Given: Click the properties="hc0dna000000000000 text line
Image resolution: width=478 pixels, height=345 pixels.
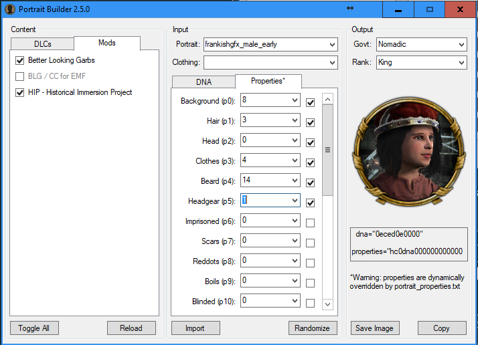Looking at the screenshot, I should [407, 251].
